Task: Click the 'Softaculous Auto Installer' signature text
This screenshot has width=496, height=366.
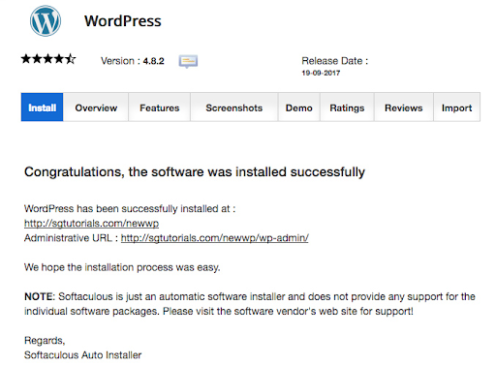Action: [x=82, y=355]
